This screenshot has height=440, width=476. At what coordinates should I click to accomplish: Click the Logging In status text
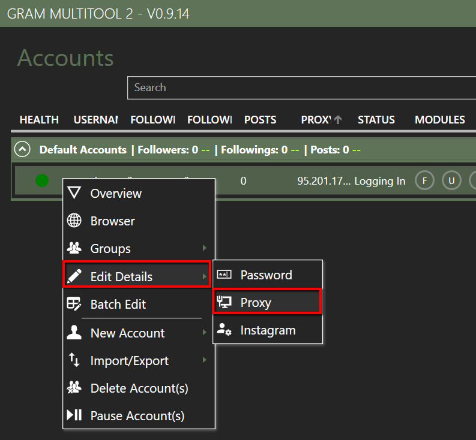380,181
